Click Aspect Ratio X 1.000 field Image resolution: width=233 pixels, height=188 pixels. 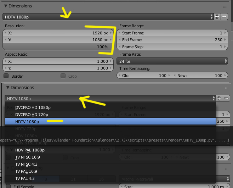coord(58,61)
